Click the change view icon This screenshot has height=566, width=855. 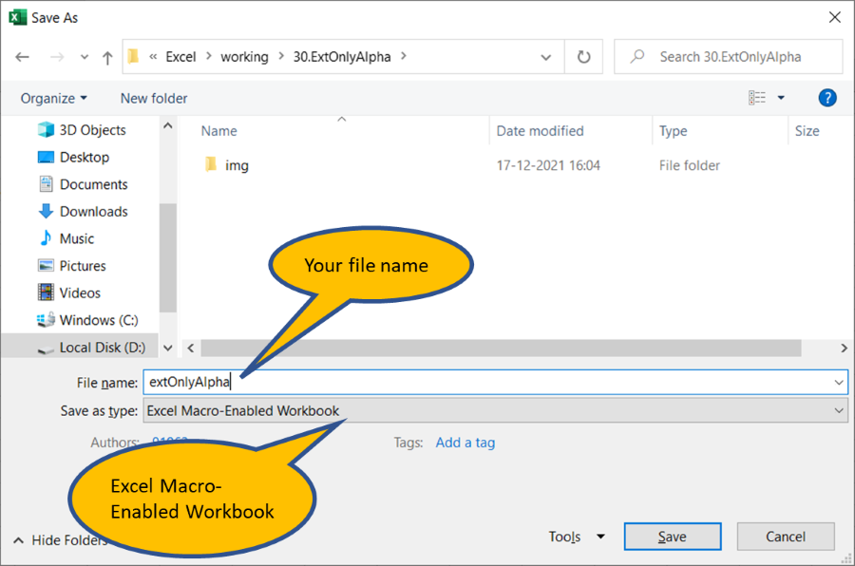coord(757,98)
